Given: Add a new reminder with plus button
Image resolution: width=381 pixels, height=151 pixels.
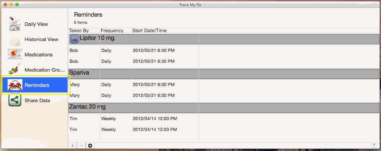Looking at the screenshot, I should pos(73,146).
